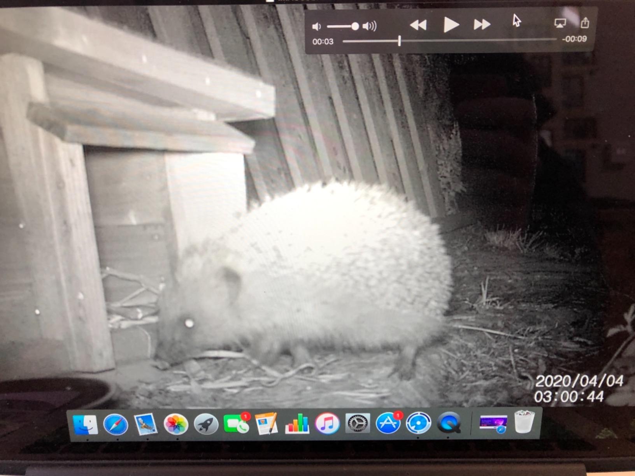Open the Trash in the Dock
635x476 pixels.
pos(524,422)
